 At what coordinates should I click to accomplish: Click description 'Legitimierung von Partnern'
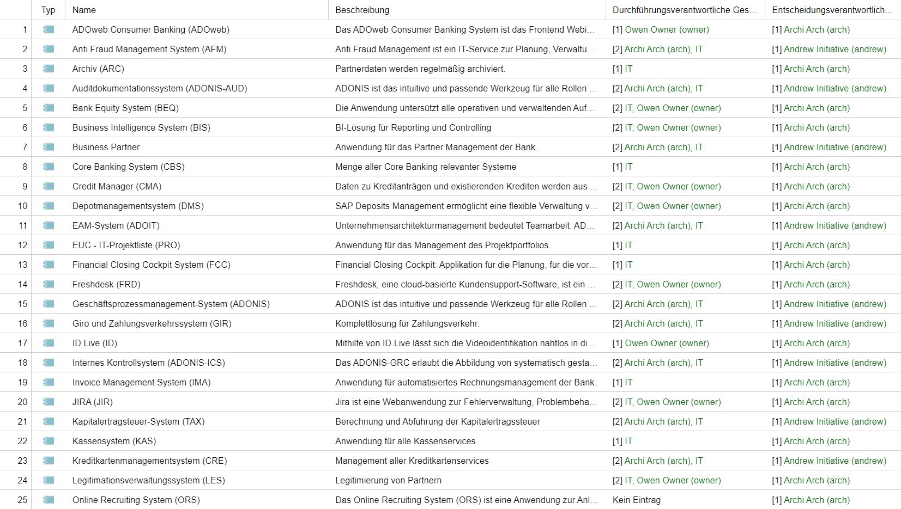pyautogui.click(x=389, y=480)
